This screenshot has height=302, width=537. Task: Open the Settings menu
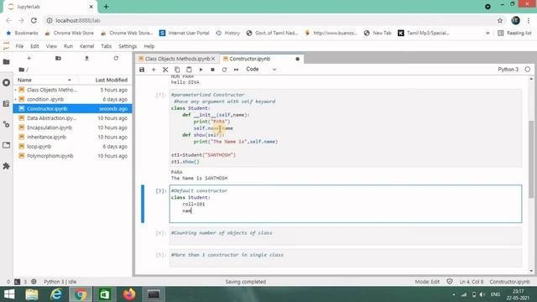tap(128, 46)
